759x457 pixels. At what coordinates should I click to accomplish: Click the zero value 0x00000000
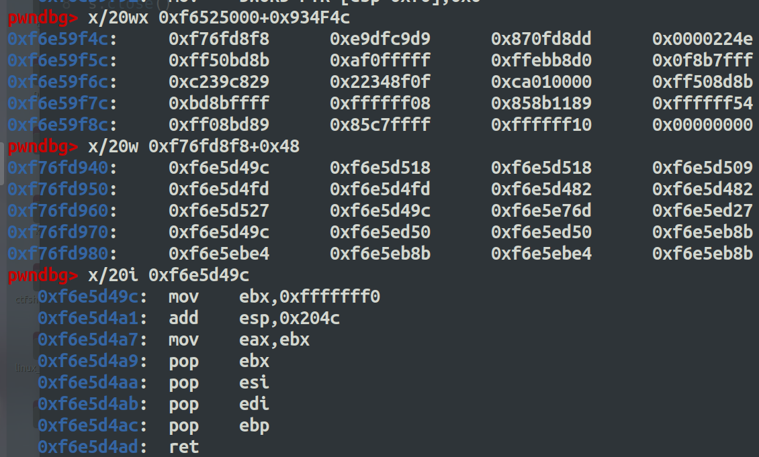702,125
